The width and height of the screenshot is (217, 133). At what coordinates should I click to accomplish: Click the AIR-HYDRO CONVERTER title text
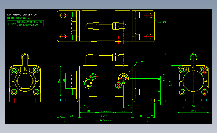[22, 15]
